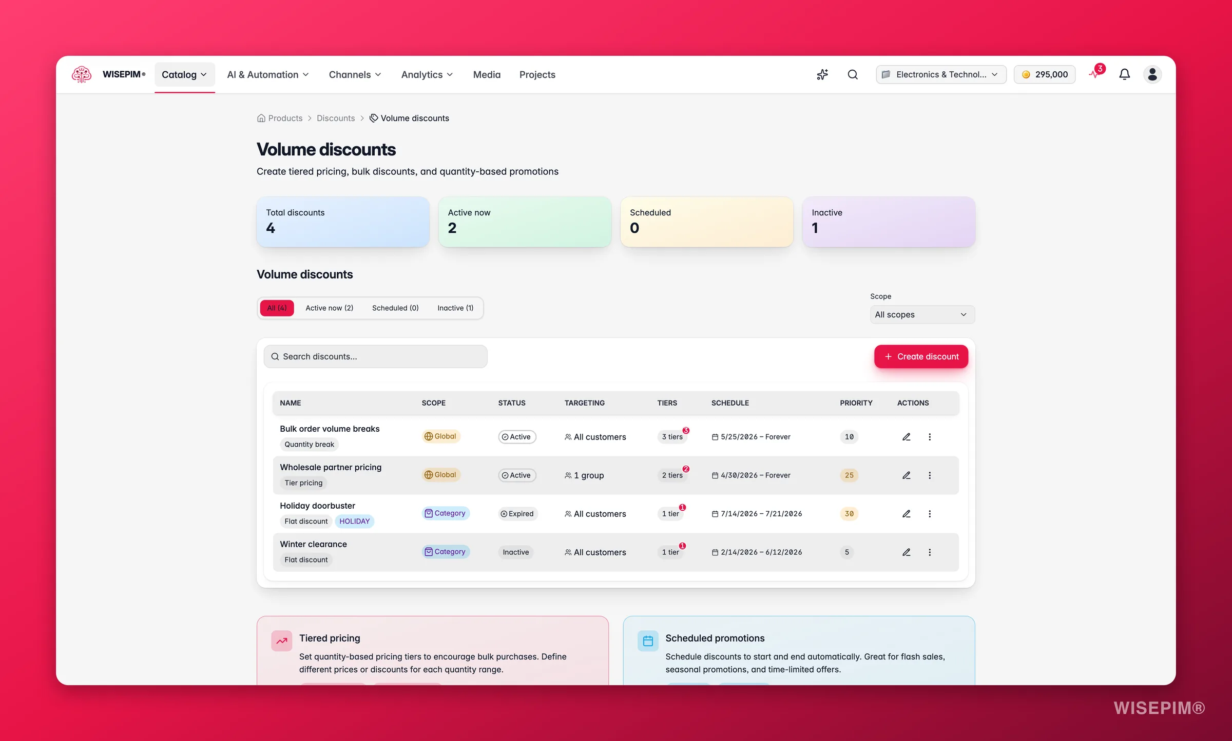The height and width of the screenshot is (741, 1232).
Task: Click the WISEPIM brain logo
Action: pos(82,74)
